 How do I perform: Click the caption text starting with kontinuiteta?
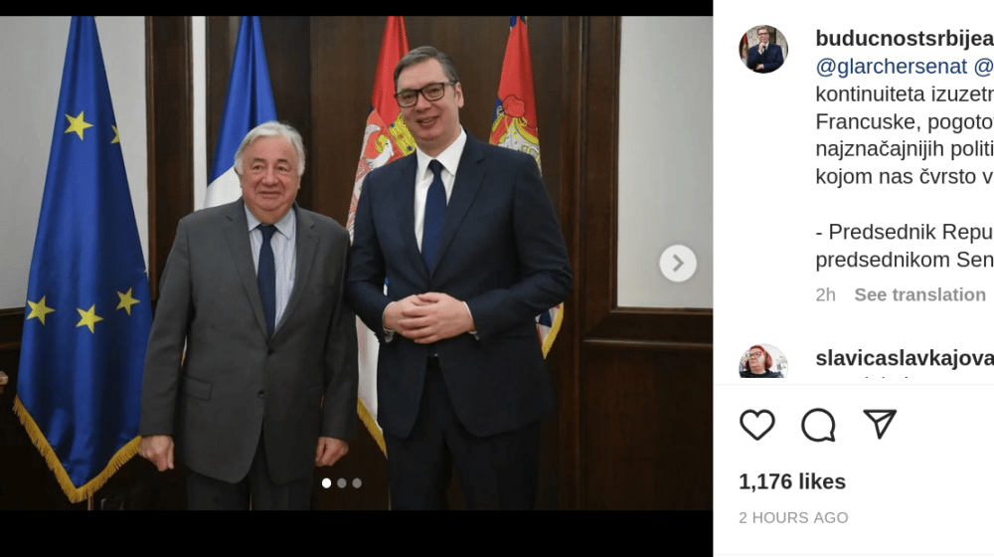coord(905,93)
